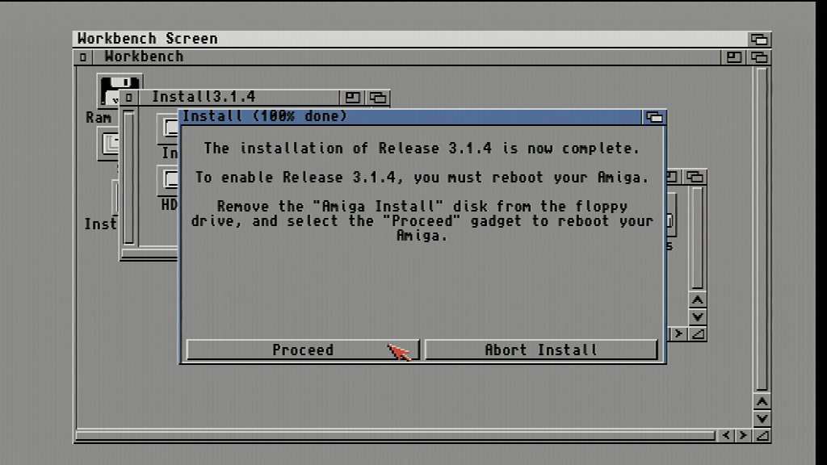Click the Install3.1.4 window close gadget

tap(128, 98)
